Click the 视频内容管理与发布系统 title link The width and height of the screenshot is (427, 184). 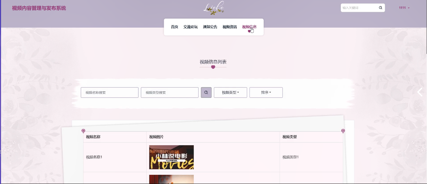click(39, 8)
